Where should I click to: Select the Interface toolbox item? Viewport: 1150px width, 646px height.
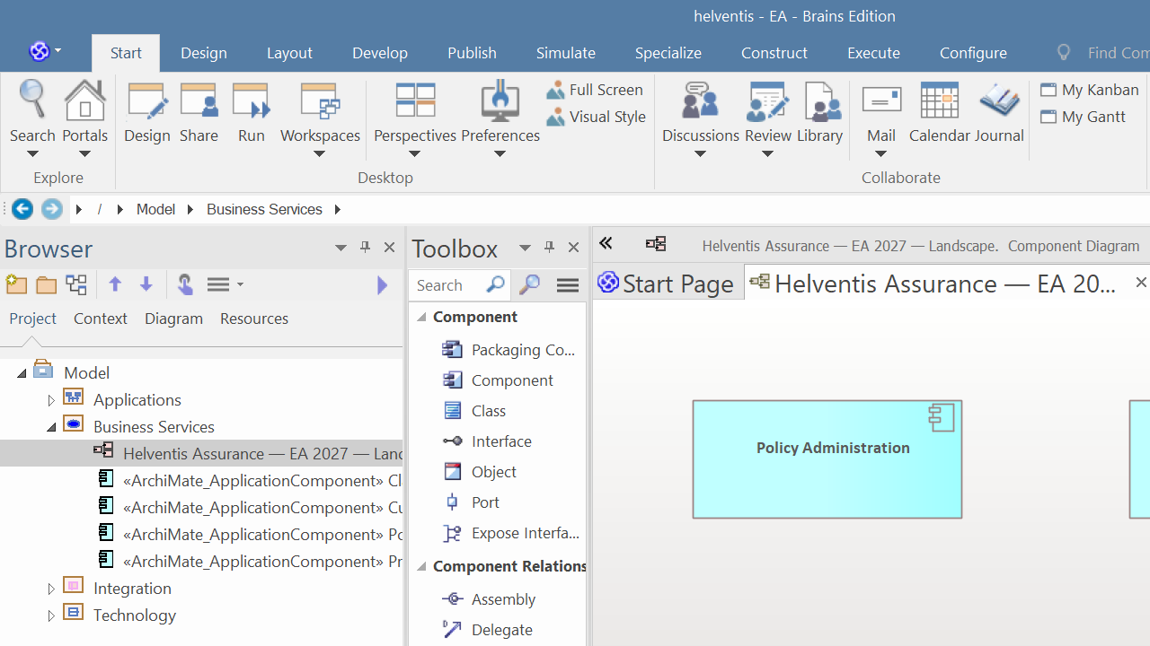pyautogui.click(x=487, y=441)
